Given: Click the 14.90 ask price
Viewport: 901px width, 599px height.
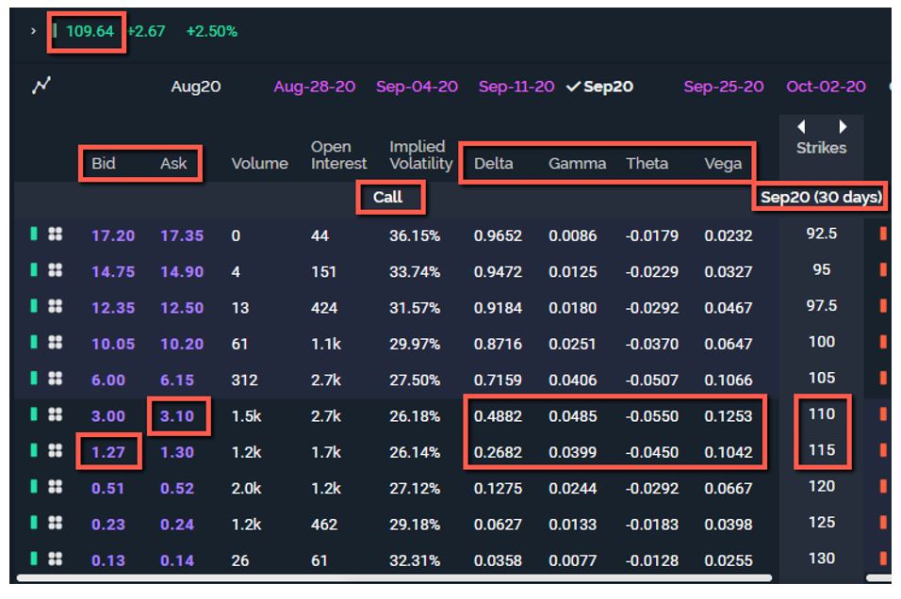Looking at the screenshot, I should point(182,271).
